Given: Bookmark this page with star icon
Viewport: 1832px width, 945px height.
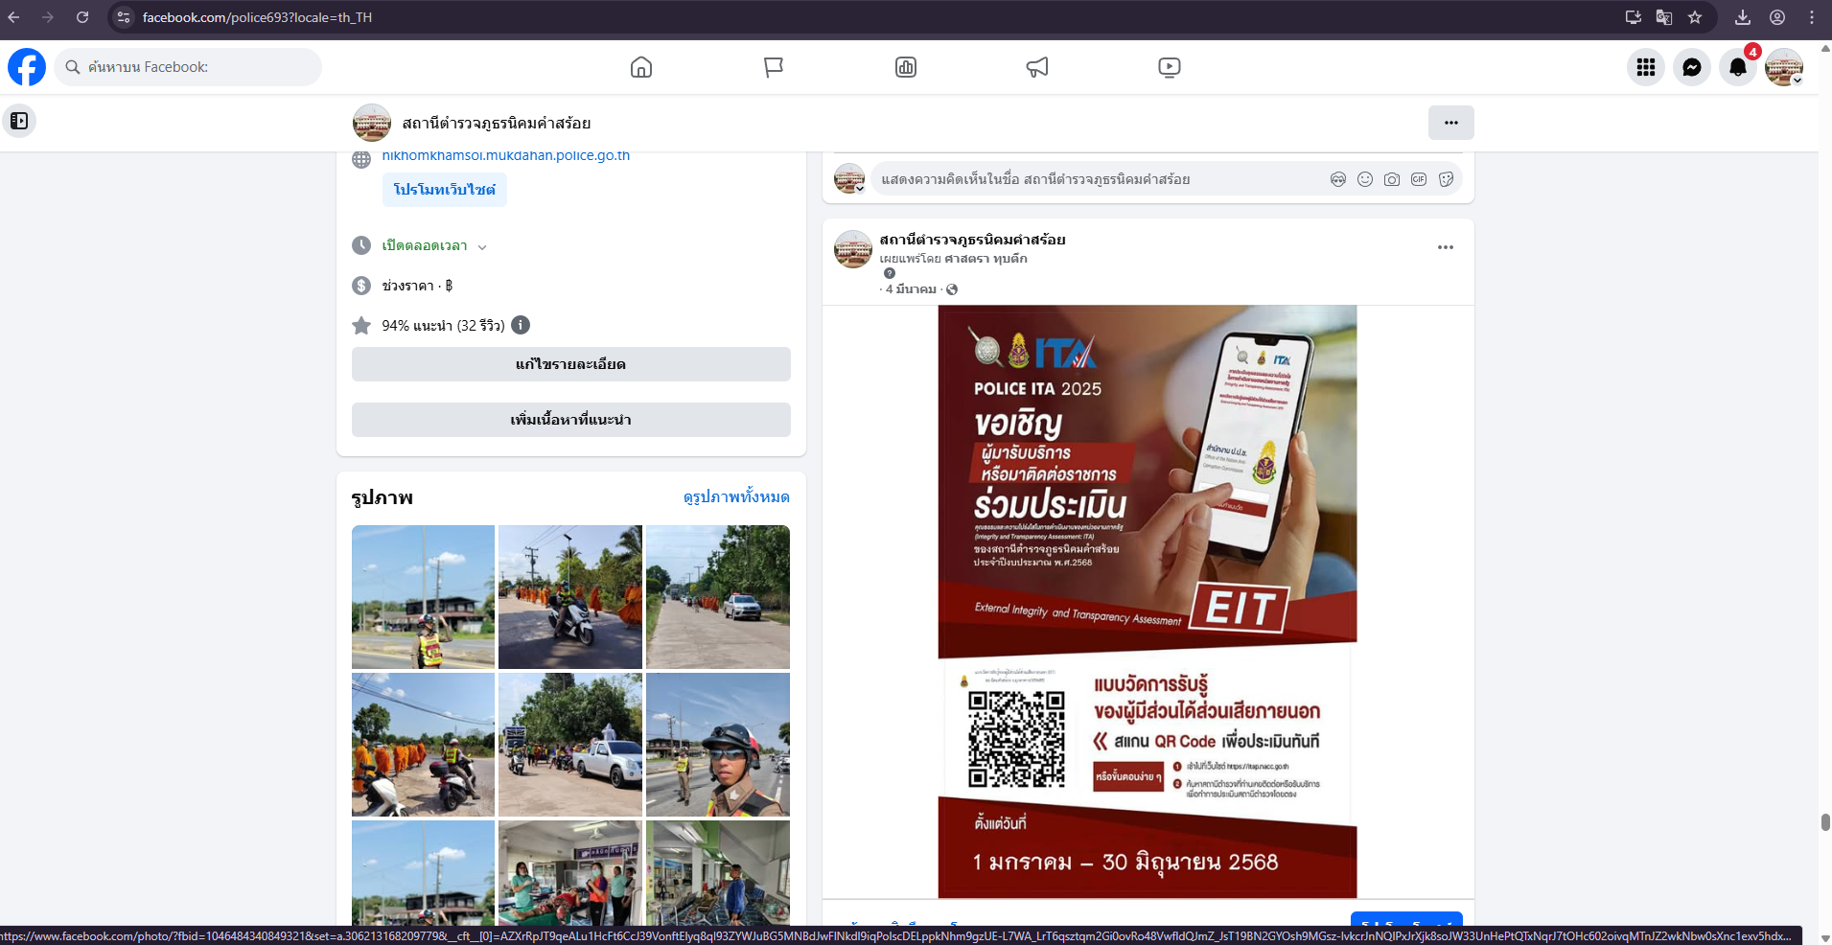Looking at the screenshot, I should coord(1695,17).
